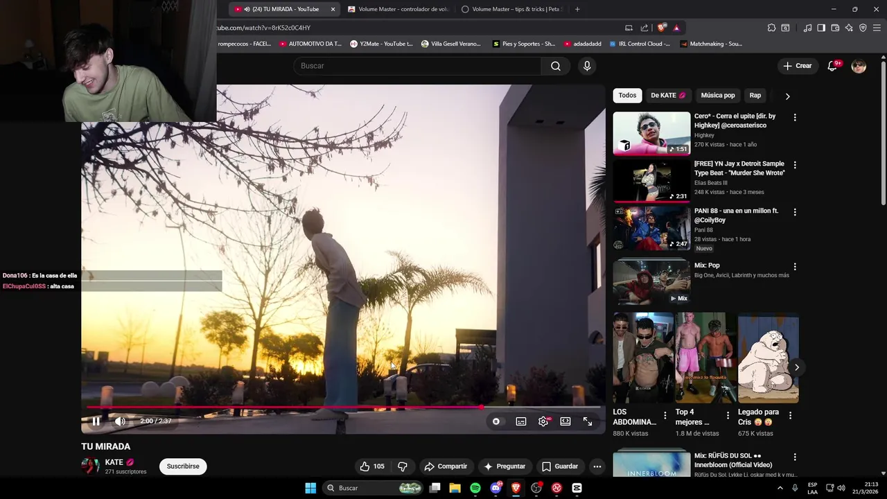Viewport: 887px width, 499px height.
Task: Seek on the red video progress bar
Action: tap(344, 408)
